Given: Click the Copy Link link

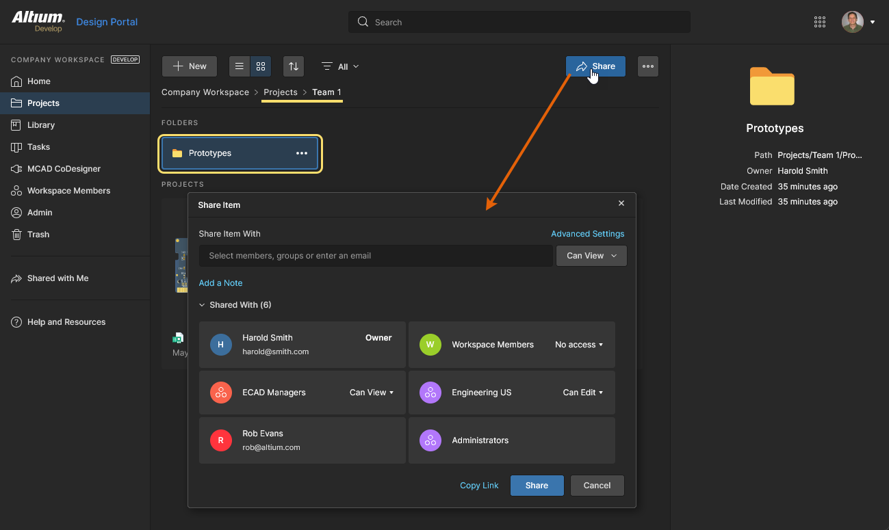Looking at the screenshot, I should 479,486.
